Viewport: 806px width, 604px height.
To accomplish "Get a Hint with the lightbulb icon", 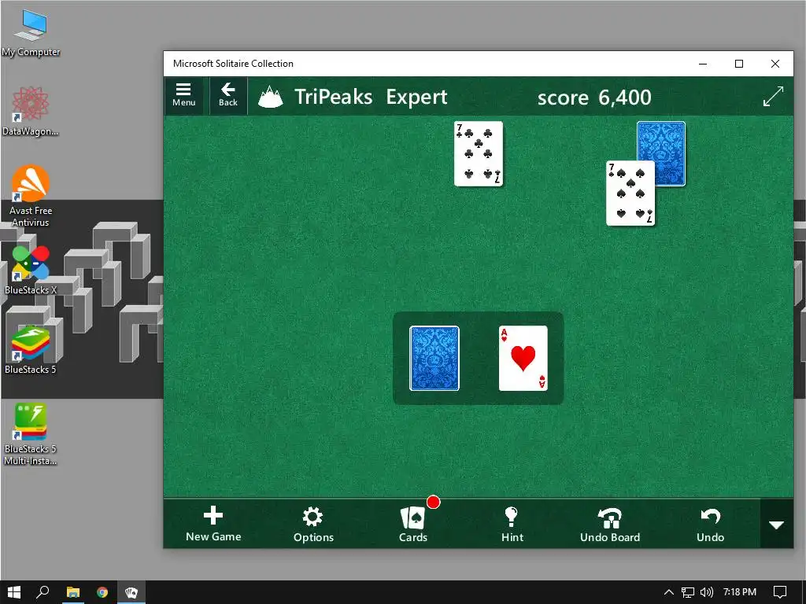I will pos(512,525).
